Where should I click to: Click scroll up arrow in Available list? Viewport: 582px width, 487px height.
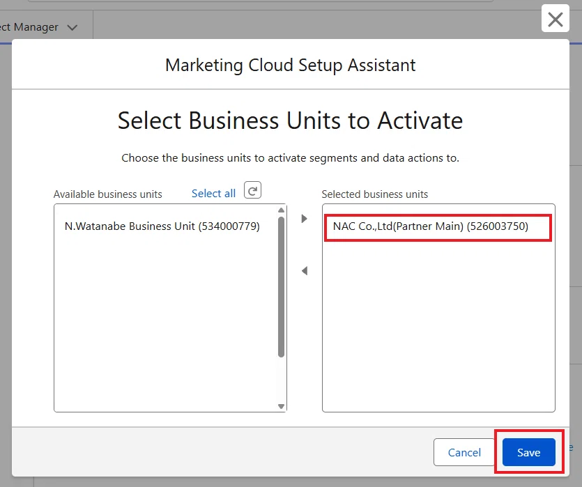click(x=281, y=210)
